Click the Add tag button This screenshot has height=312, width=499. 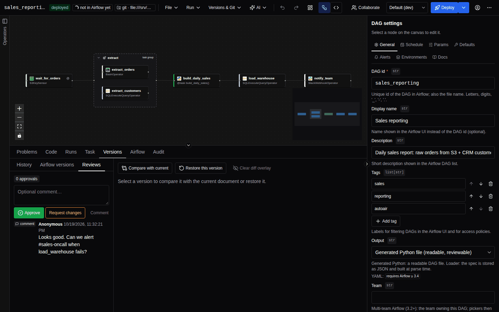(x=386, y=221)
